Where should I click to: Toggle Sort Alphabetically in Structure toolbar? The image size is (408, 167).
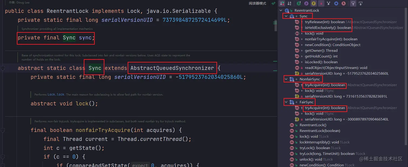point(290,3)
